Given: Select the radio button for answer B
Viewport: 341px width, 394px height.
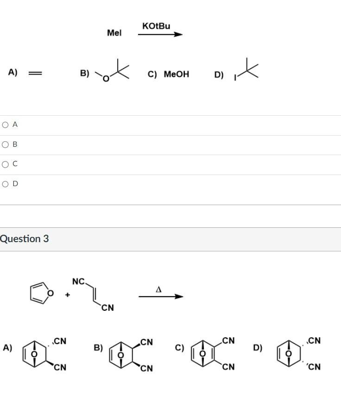Looking at the screenshot, I should point(5,144).
